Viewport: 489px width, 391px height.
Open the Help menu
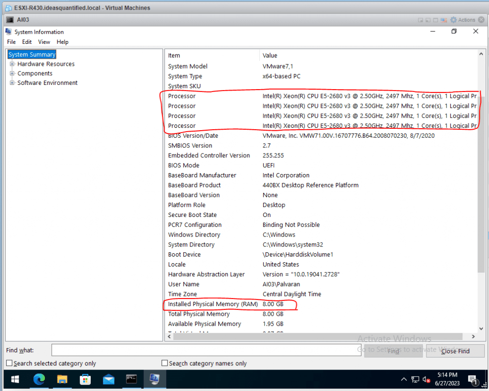63,42
